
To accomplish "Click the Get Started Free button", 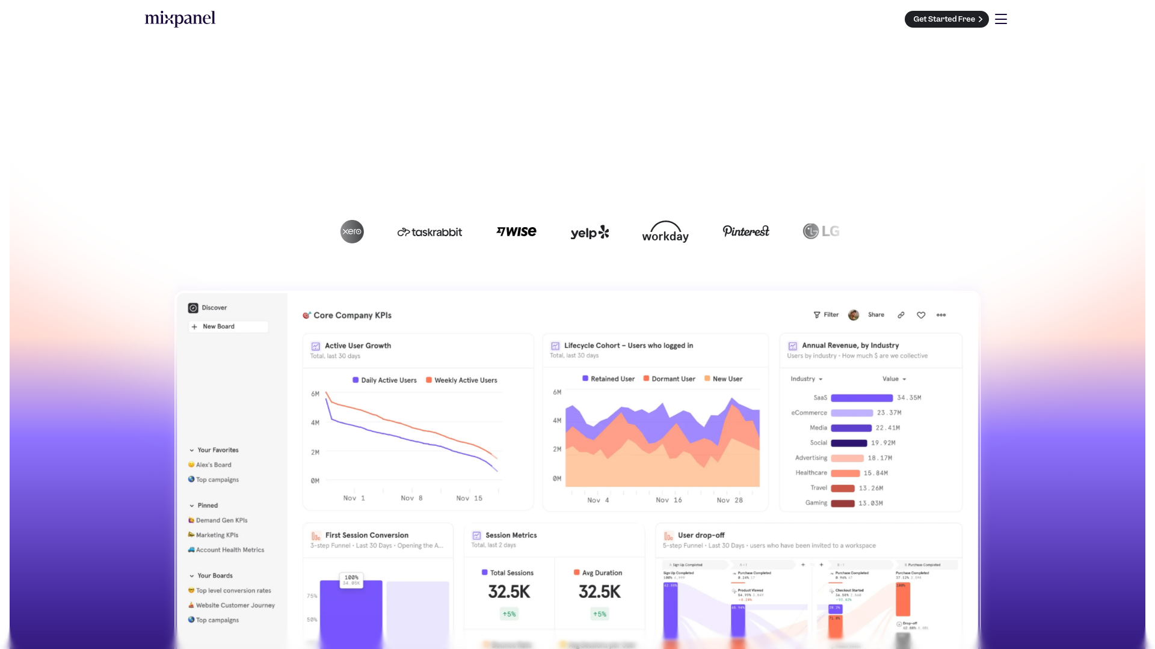I will click(946, 19).
